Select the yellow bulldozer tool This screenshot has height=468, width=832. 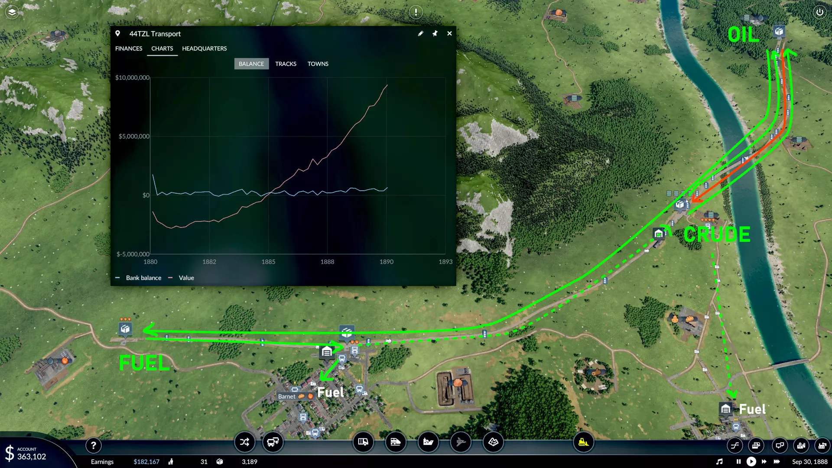[583, 442]
